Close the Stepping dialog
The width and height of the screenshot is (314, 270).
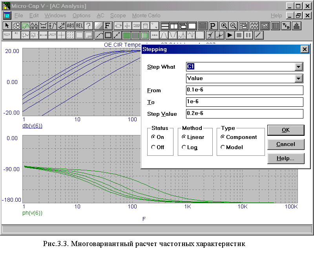point(305,49)
